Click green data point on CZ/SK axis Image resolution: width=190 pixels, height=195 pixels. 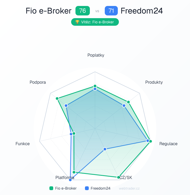pos(118,177)
